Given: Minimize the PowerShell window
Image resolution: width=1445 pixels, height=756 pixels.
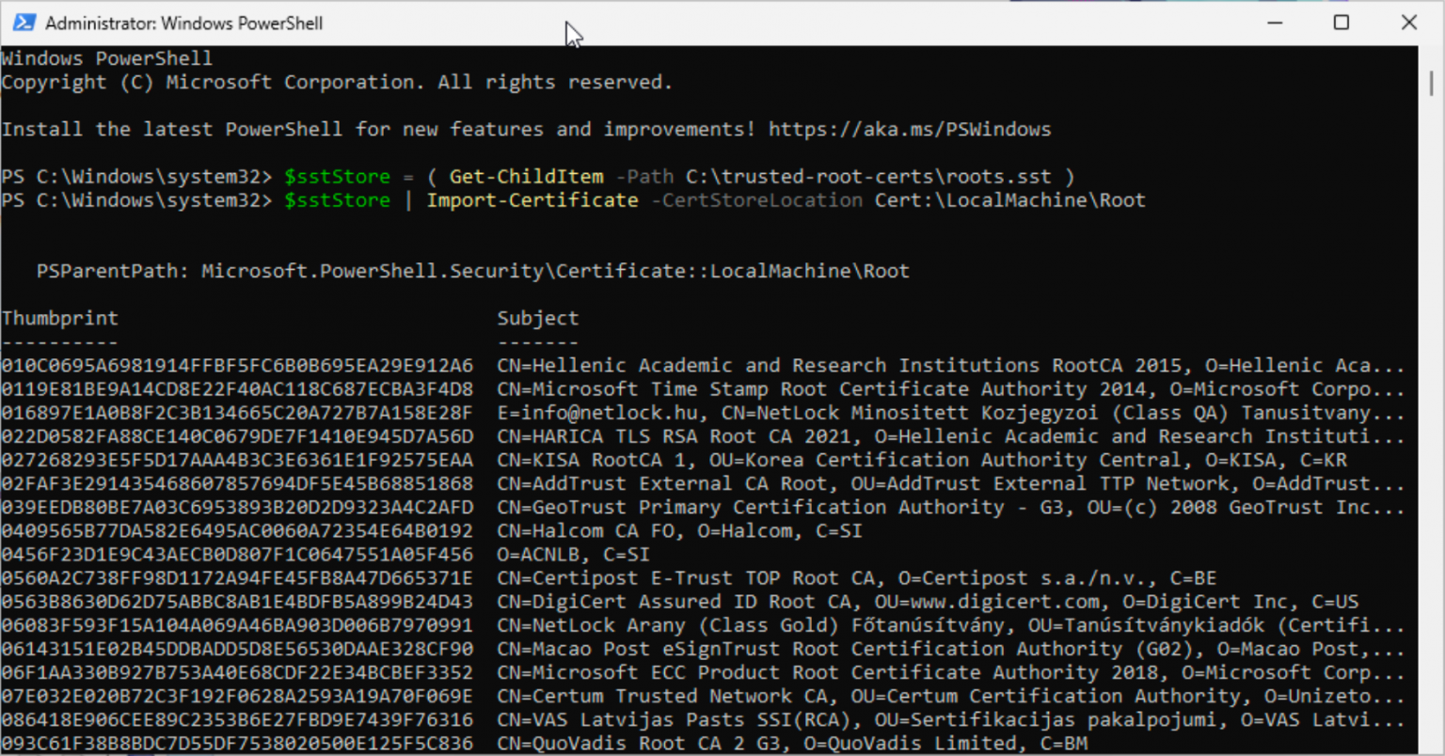Looking at the screenshot, I should point(1274,22).
